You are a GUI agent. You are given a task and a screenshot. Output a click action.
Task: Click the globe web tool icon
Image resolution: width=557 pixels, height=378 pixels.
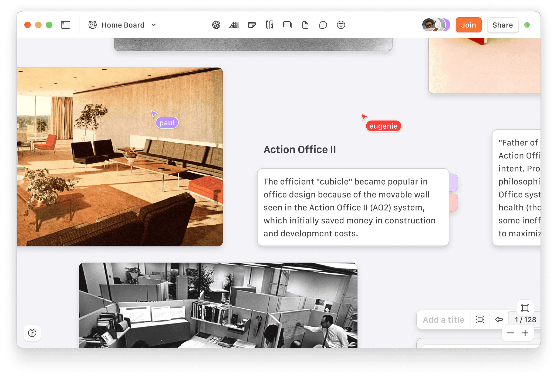point(216,25)
